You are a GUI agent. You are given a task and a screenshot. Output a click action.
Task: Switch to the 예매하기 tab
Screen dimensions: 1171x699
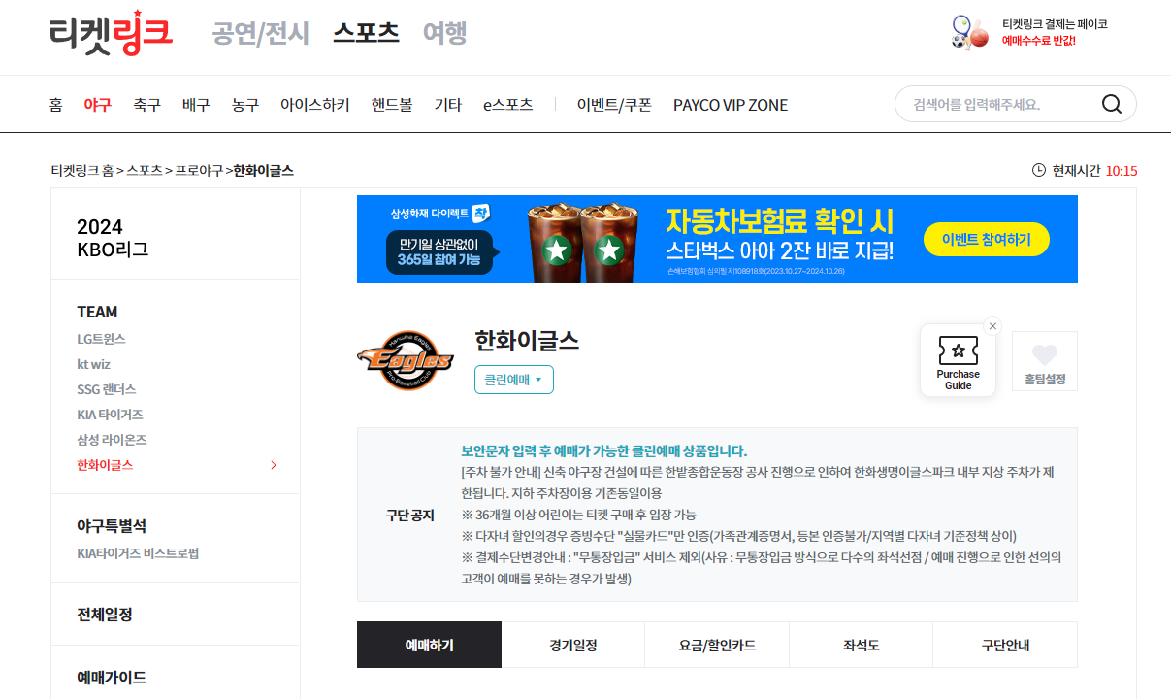click(429, 645)
